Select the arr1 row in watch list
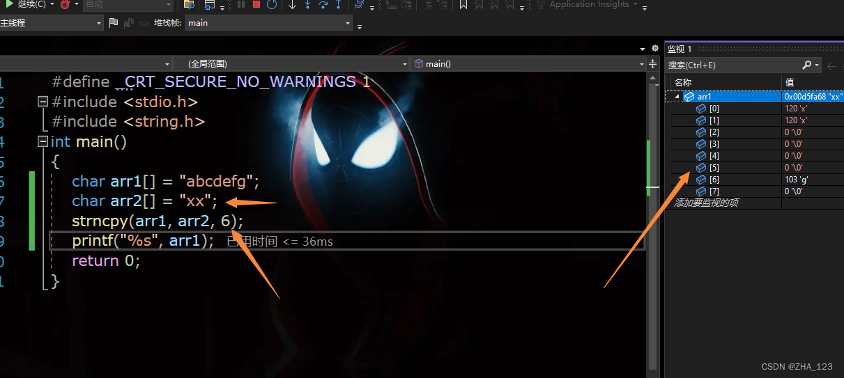 [755, 97]
